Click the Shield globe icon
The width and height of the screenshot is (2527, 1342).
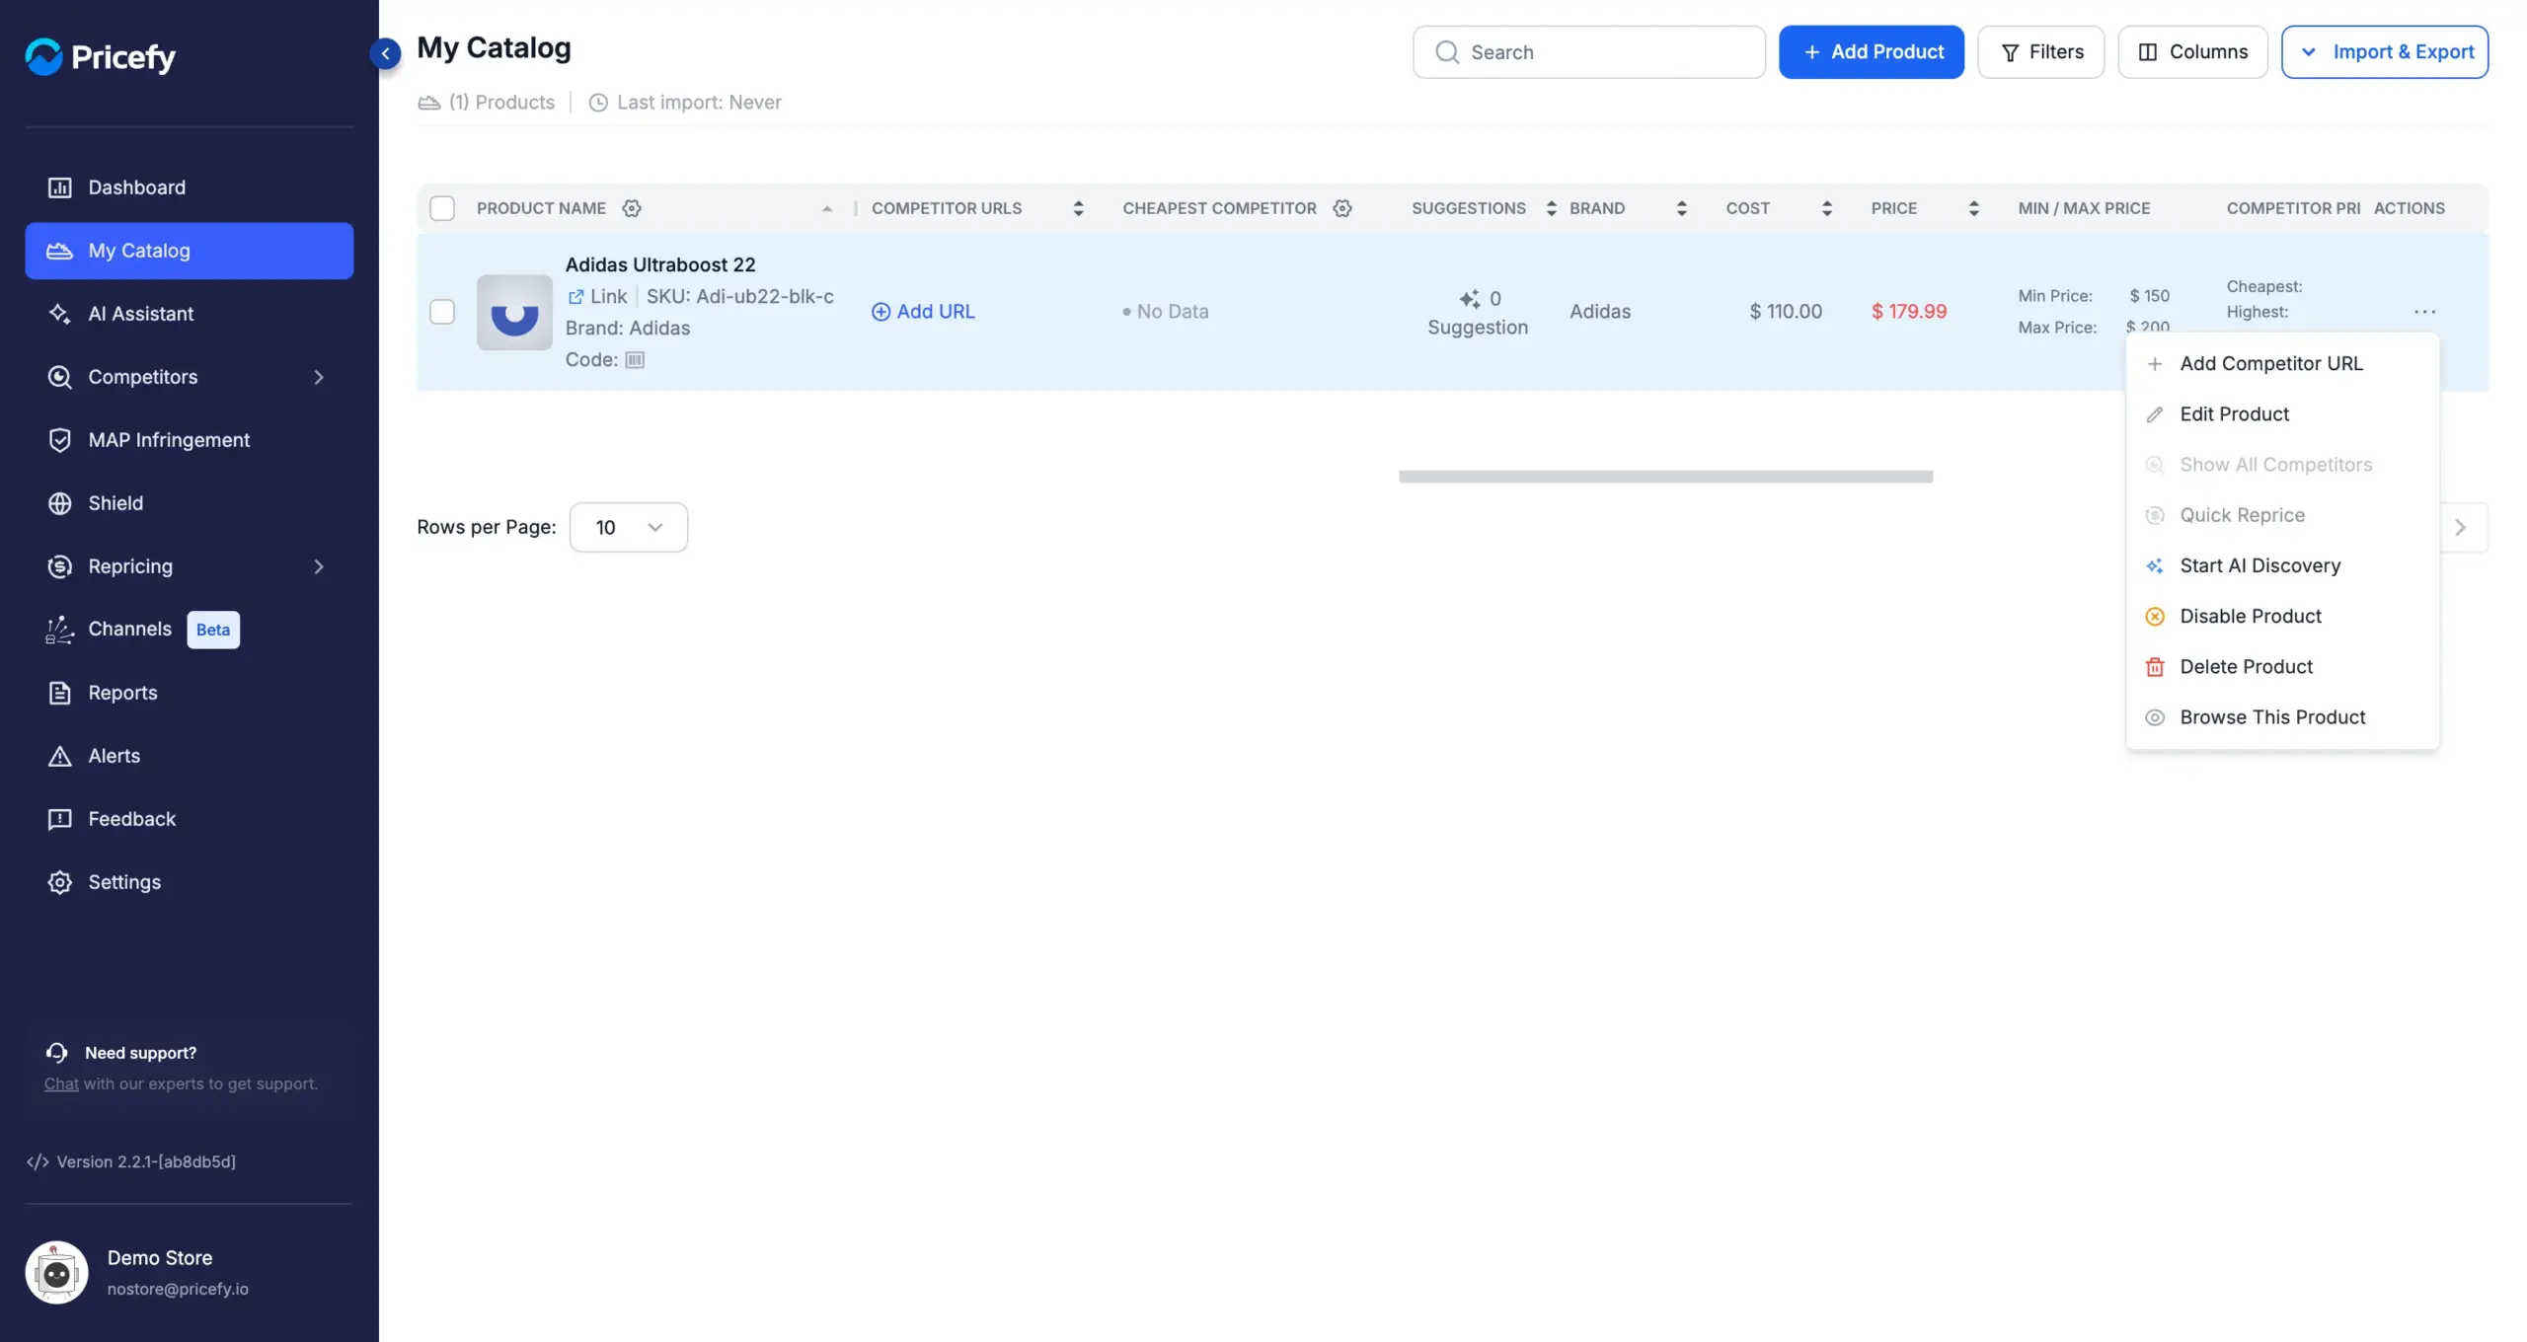[60, 503]
